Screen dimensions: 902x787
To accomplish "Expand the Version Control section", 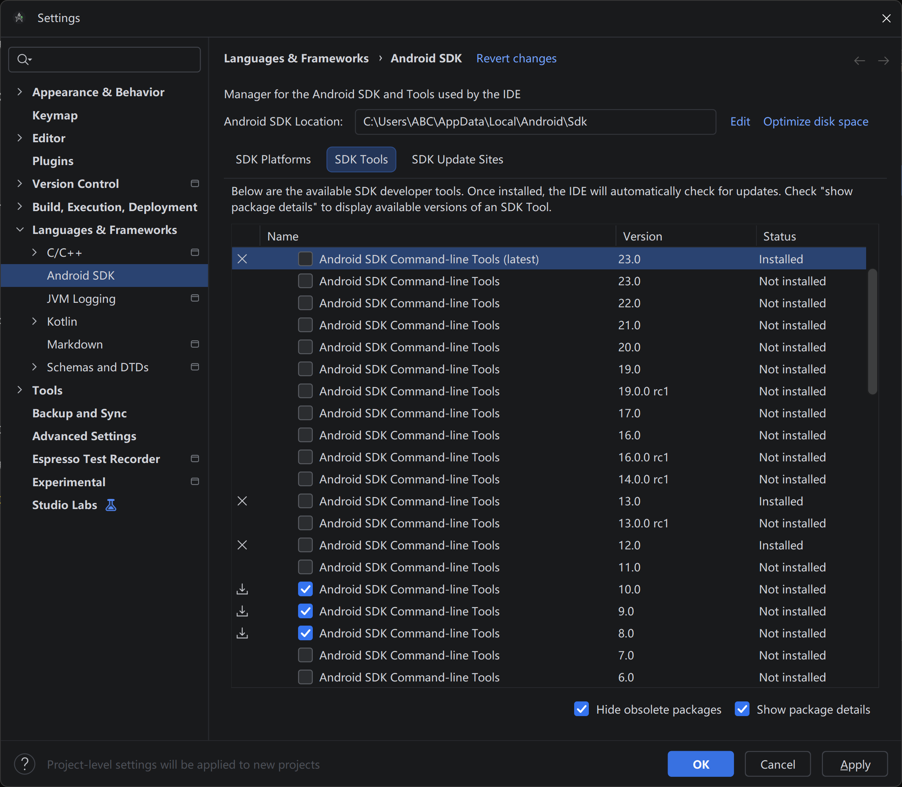I will (19, 183).
